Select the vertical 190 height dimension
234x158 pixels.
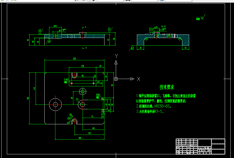(28, 98)
